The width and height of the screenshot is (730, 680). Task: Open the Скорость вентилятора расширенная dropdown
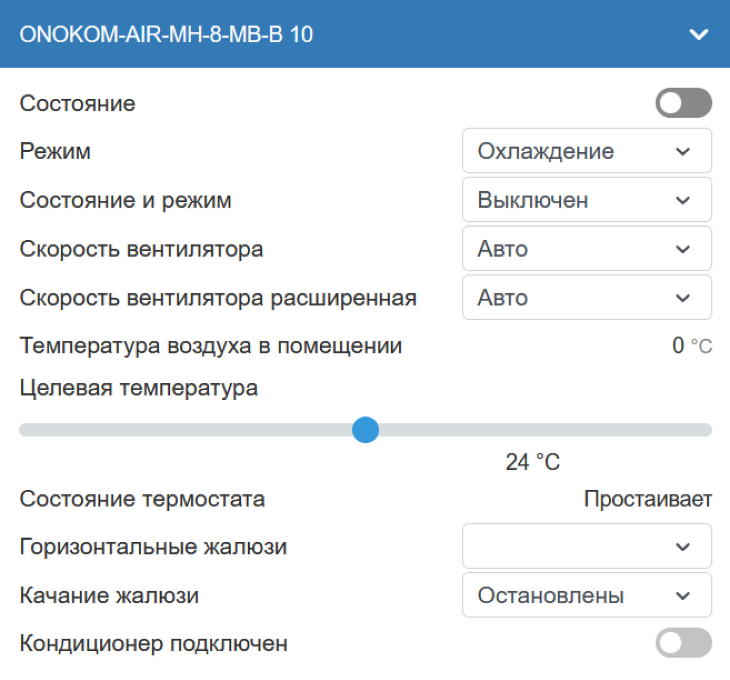coord(586,297)
